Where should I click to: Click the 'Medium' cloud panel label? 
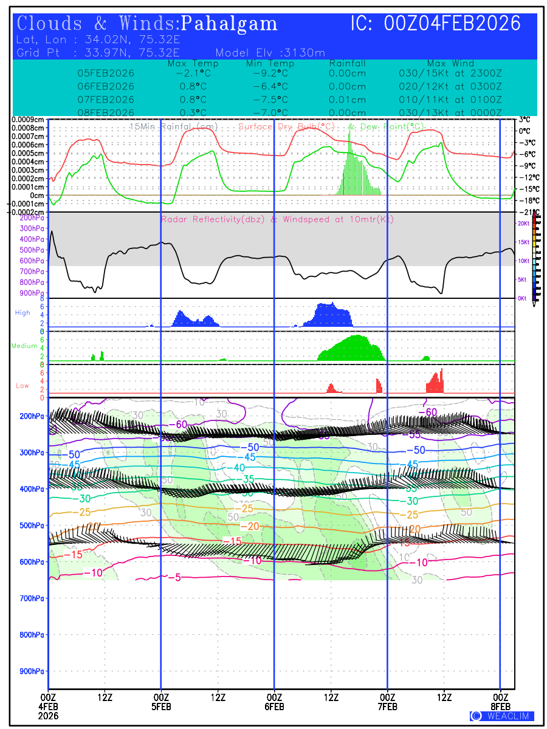(x=24, y=346)
